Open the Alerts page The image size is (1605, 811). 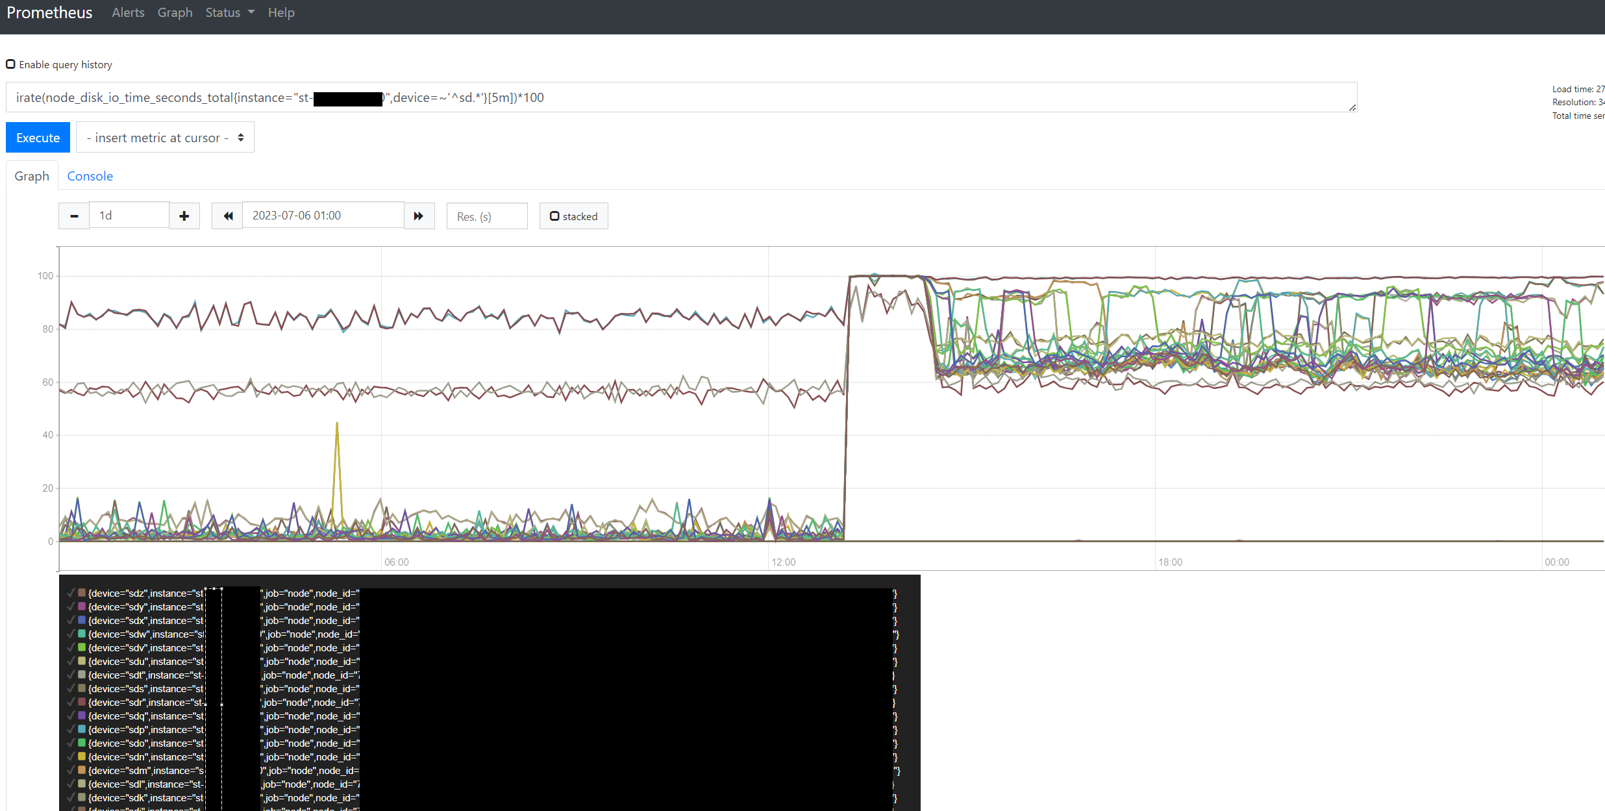click(128, 12)
